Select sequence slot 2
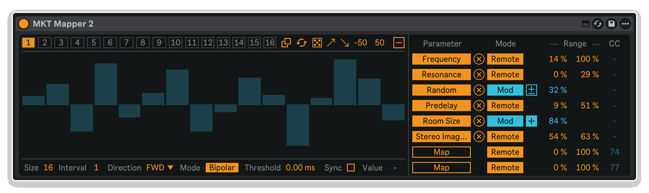The image size is (649, 193). (x=44, y=43)
